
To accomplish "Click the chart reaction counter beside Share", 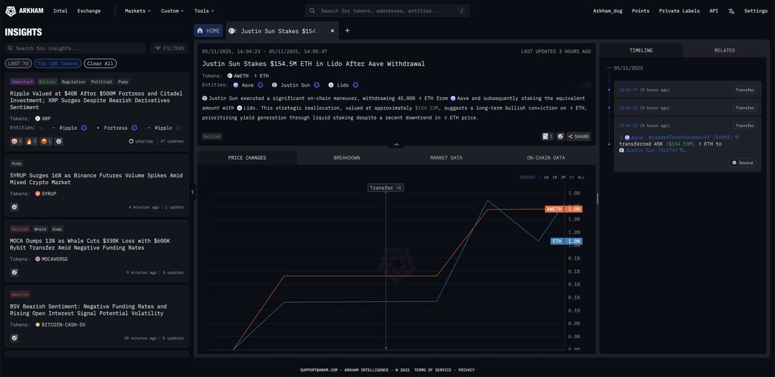I will pos(547,136).
